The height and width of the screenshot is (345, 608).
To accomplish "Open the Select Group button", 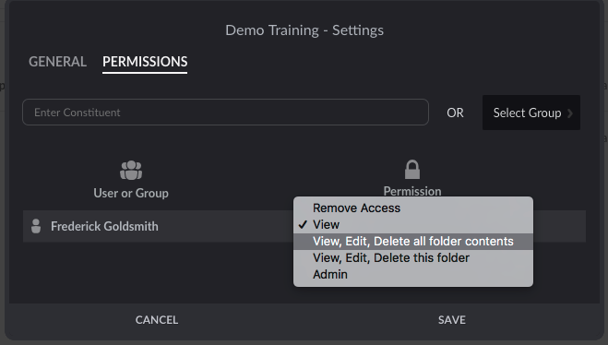I will click(x=531, y=113).
